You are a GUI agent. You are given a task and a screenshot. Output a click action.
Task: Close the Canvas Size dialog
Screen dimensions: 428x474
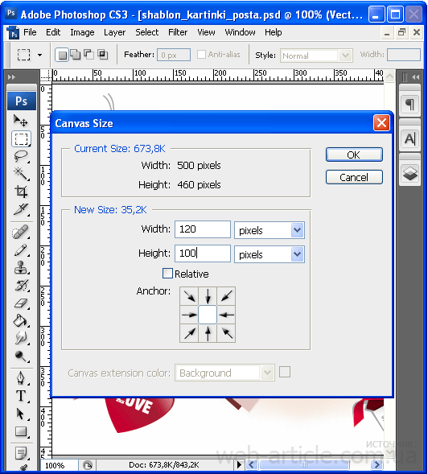point(381,123)
